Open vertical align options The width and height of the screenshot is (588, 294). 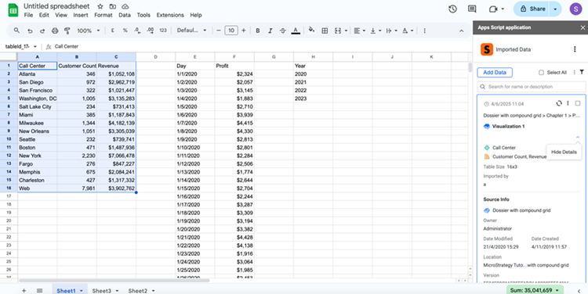376,30
